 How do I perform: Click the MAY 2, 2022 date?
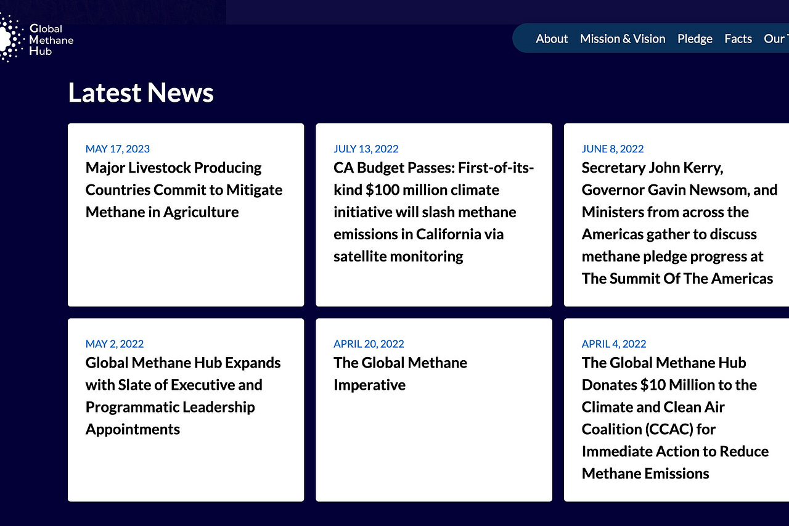tap(115, 343)
